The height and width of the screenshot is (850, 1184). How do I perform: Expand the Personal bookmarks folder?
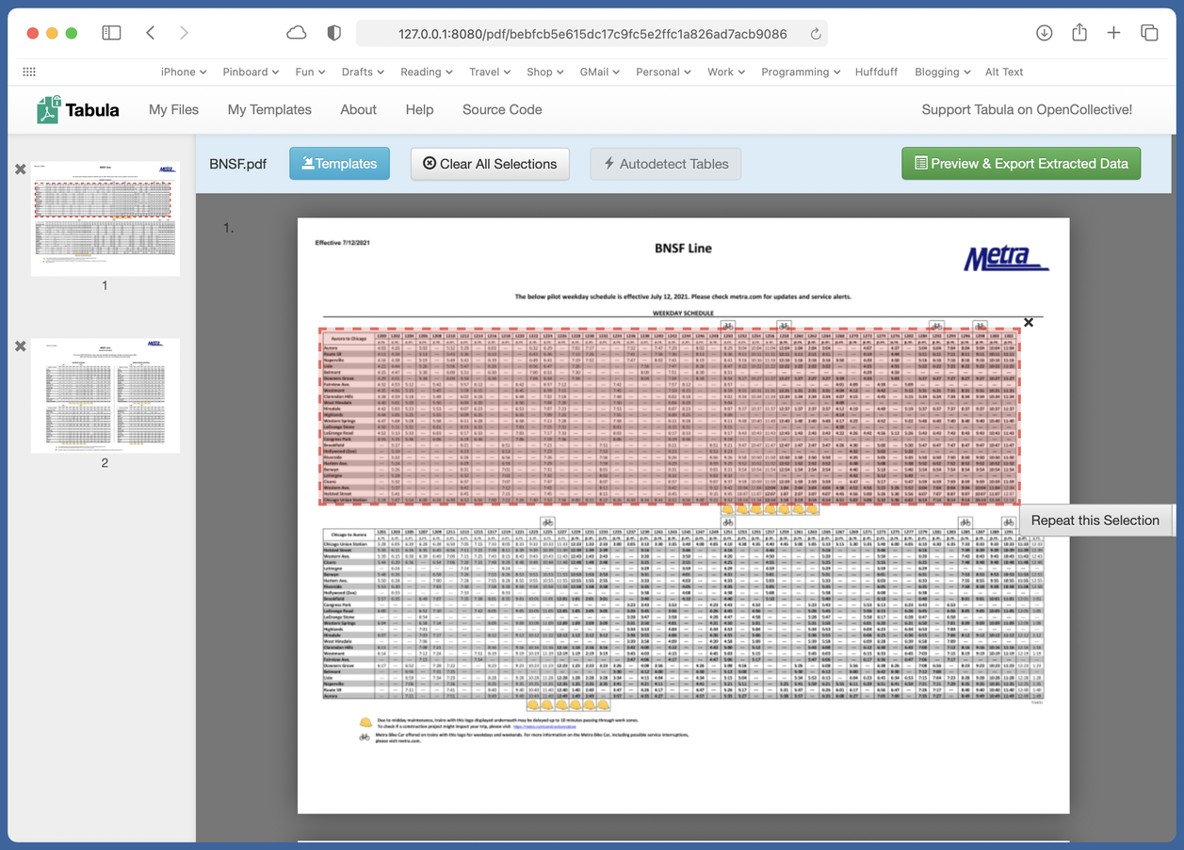pyautogui.click(x=663, y=72)
